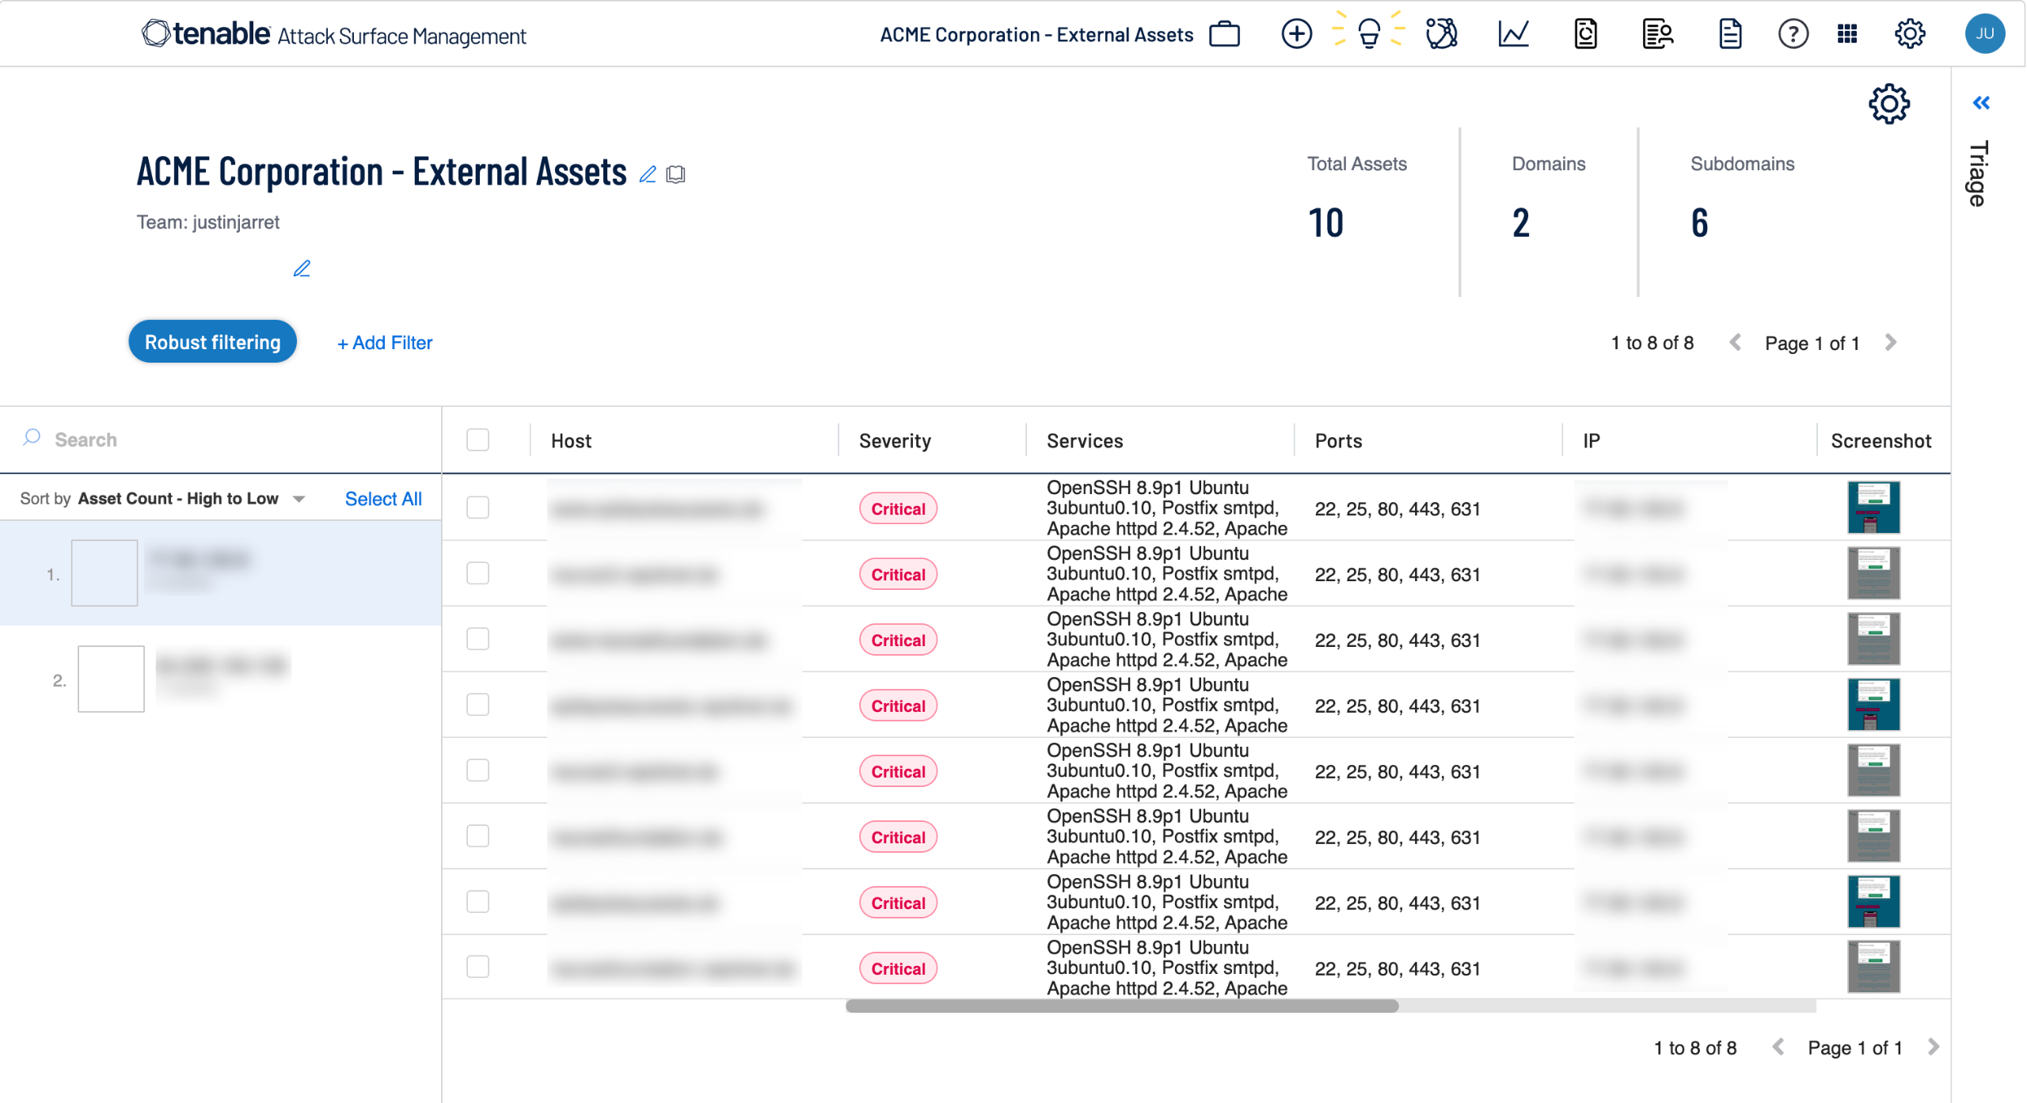
Task: Toggle the select-all header checkbox
Action: coord(477,440)
